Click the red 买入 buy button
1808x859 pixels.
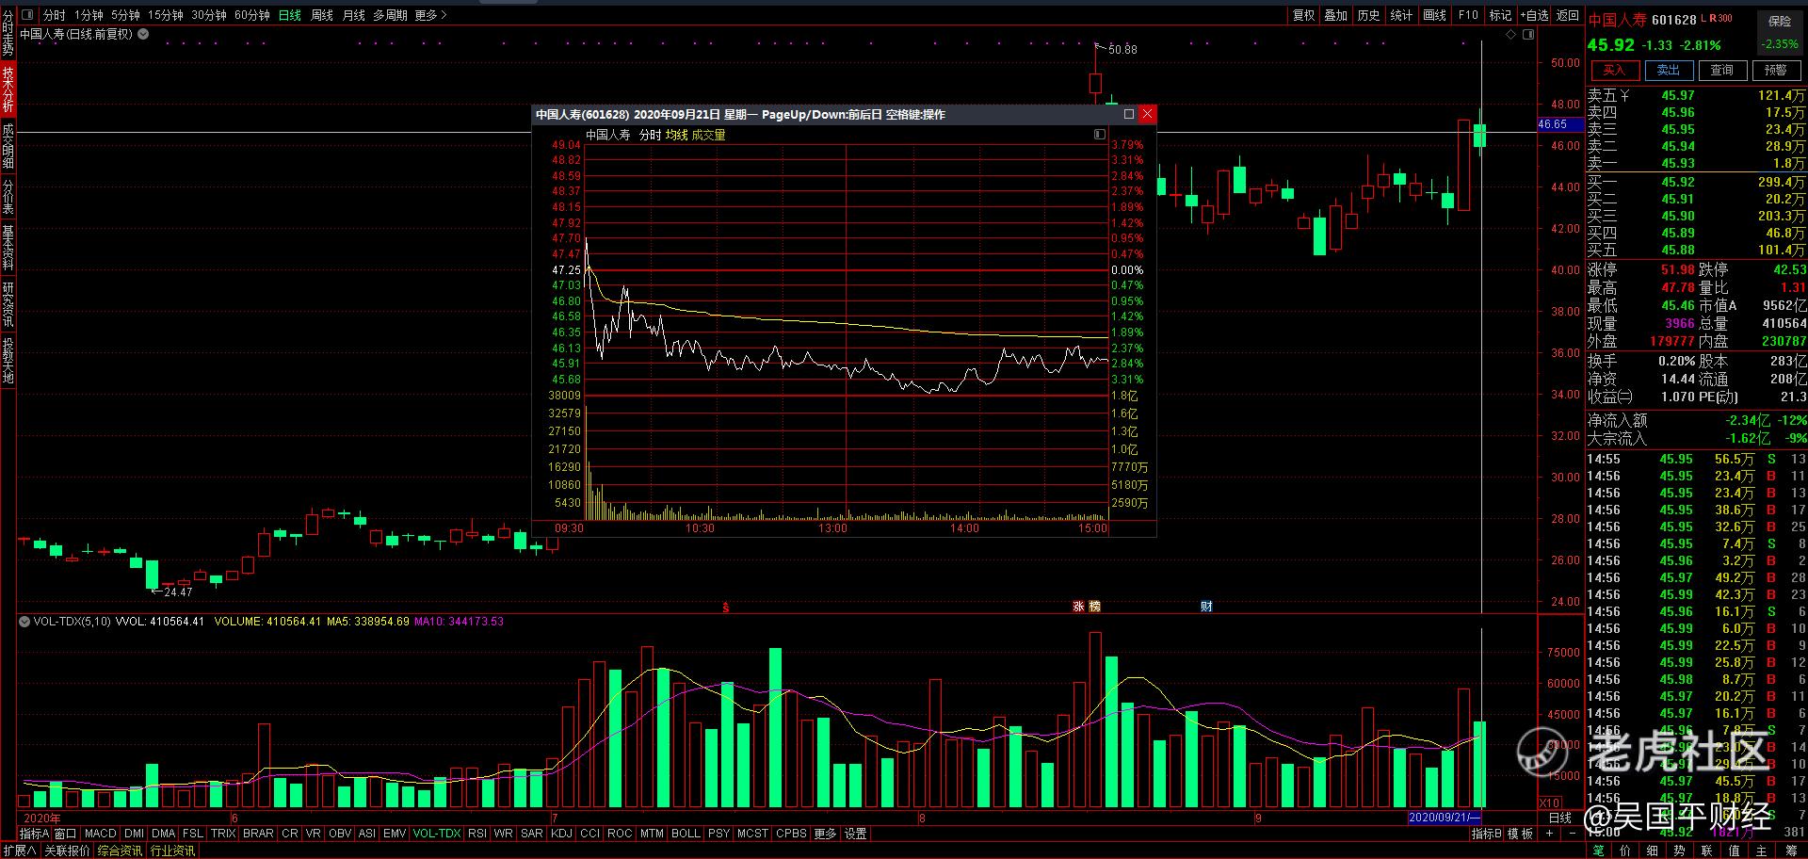1614,71
